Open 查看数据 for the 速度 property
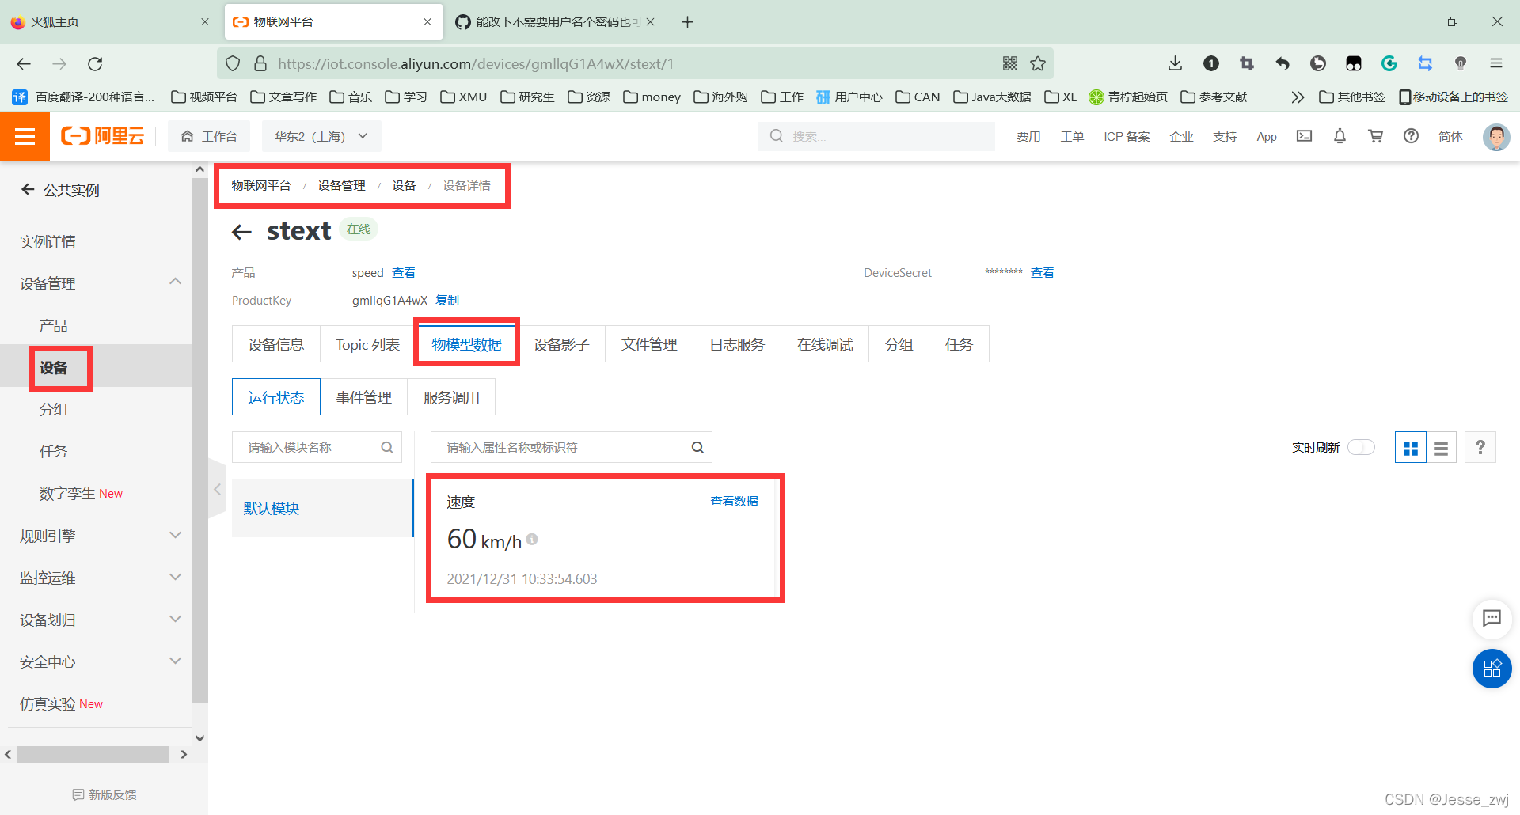 734,501
